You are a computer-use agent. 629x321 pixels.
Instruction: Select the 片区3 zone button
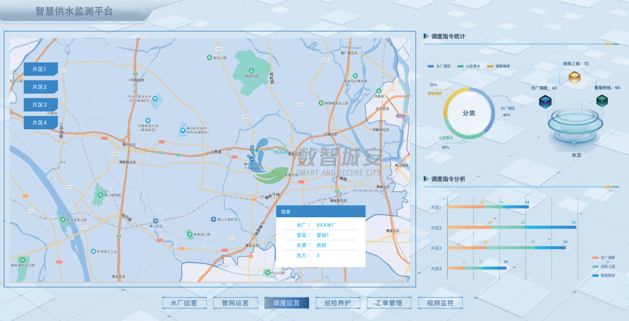click(39, 105)
